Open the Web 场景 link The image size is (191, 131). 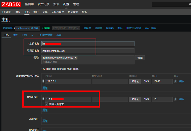(150, 28)
